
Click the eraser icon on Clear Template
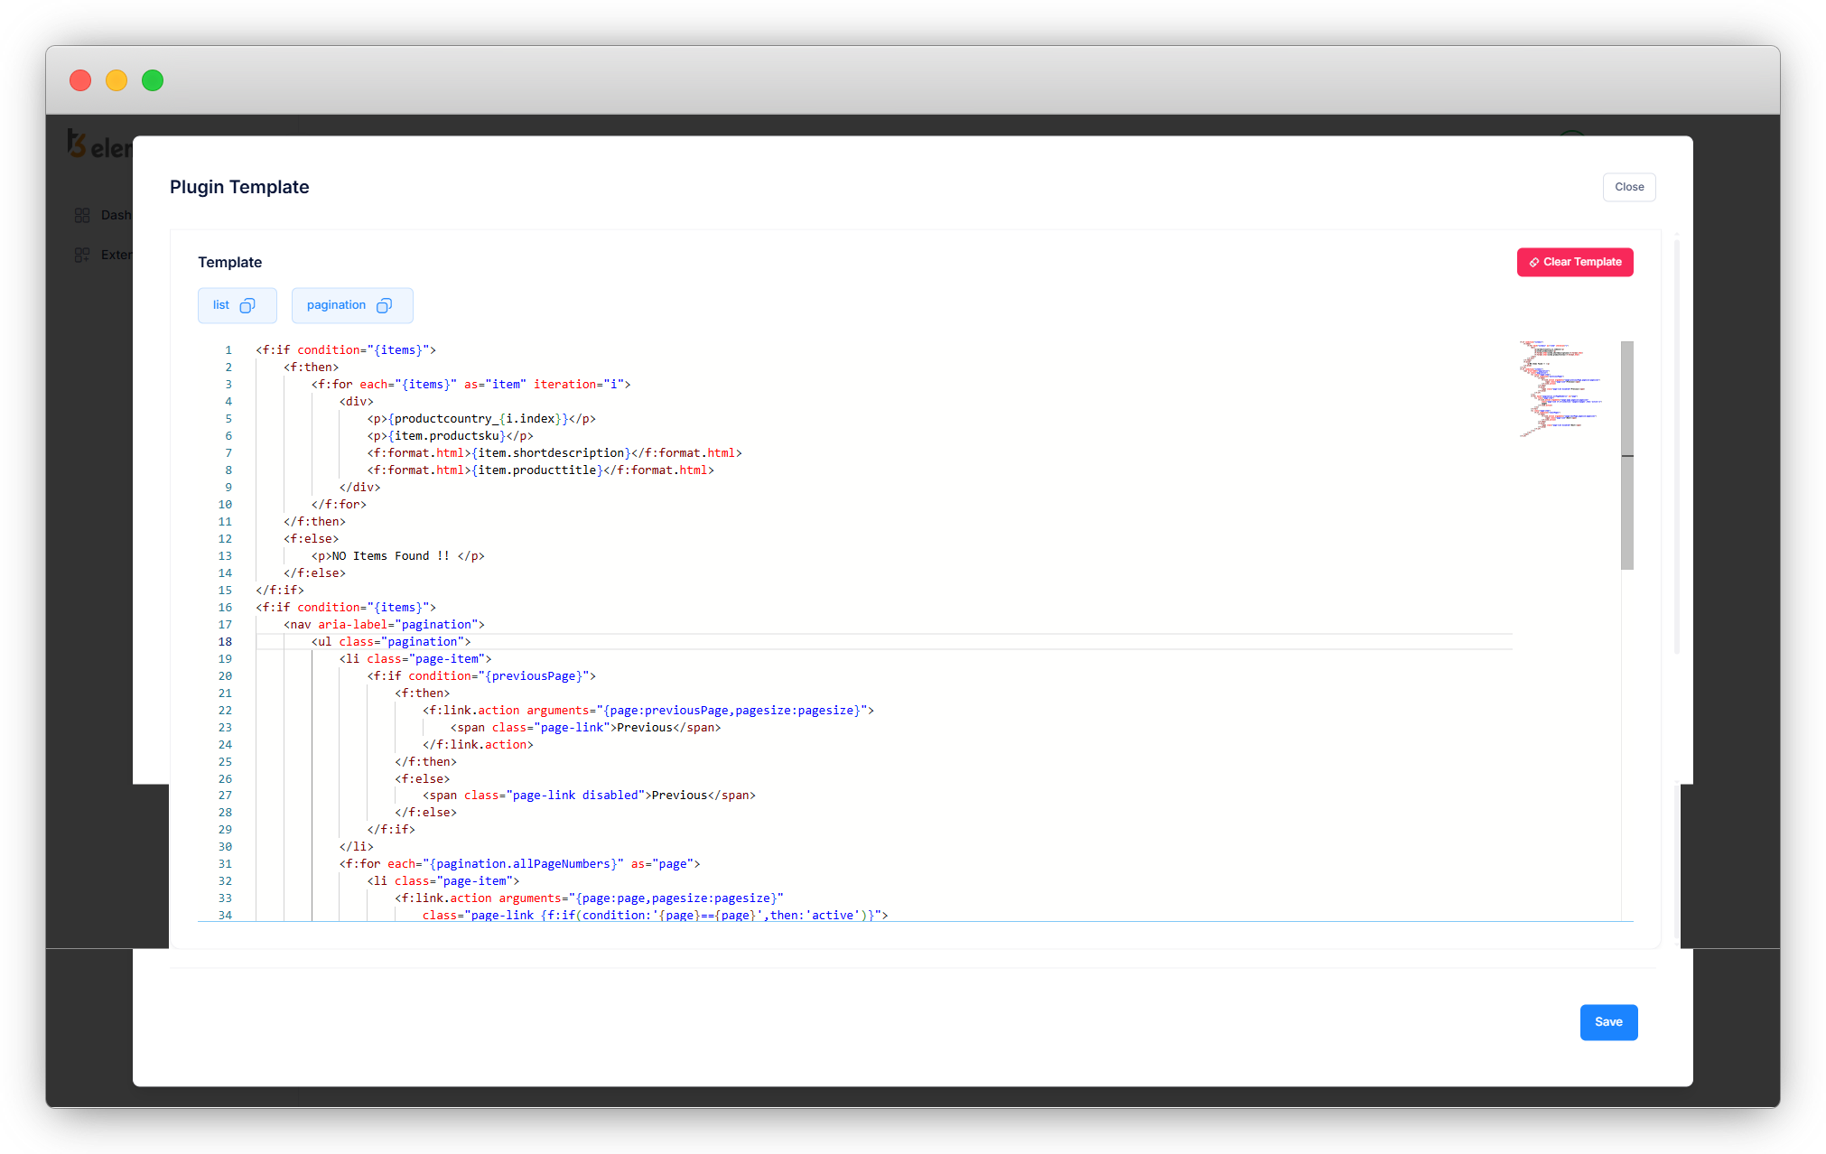[1533, 263]
